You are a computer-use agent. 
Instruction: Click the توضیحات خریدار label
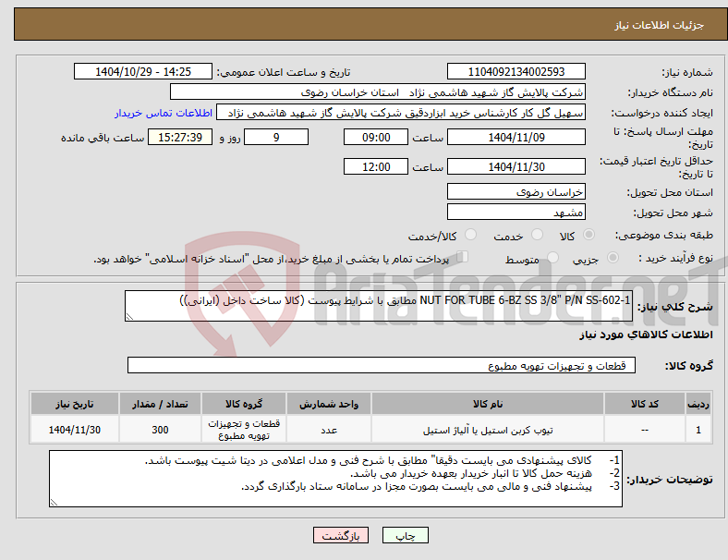pos(670,480)
